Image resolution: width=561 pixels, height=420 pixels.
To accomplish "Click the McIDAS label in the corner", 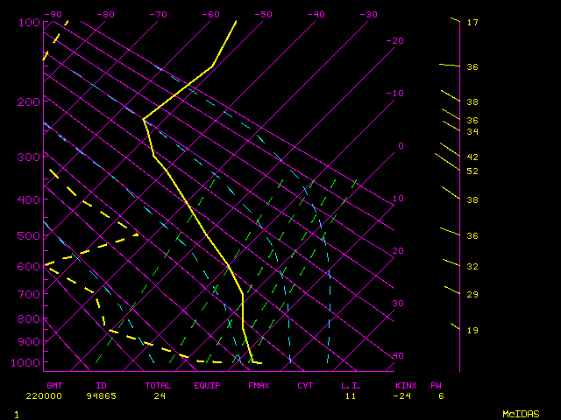I will (520, 413).
